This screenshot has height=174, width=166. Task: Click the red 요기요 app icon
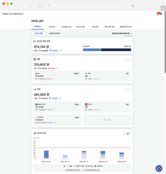point(86,104)
